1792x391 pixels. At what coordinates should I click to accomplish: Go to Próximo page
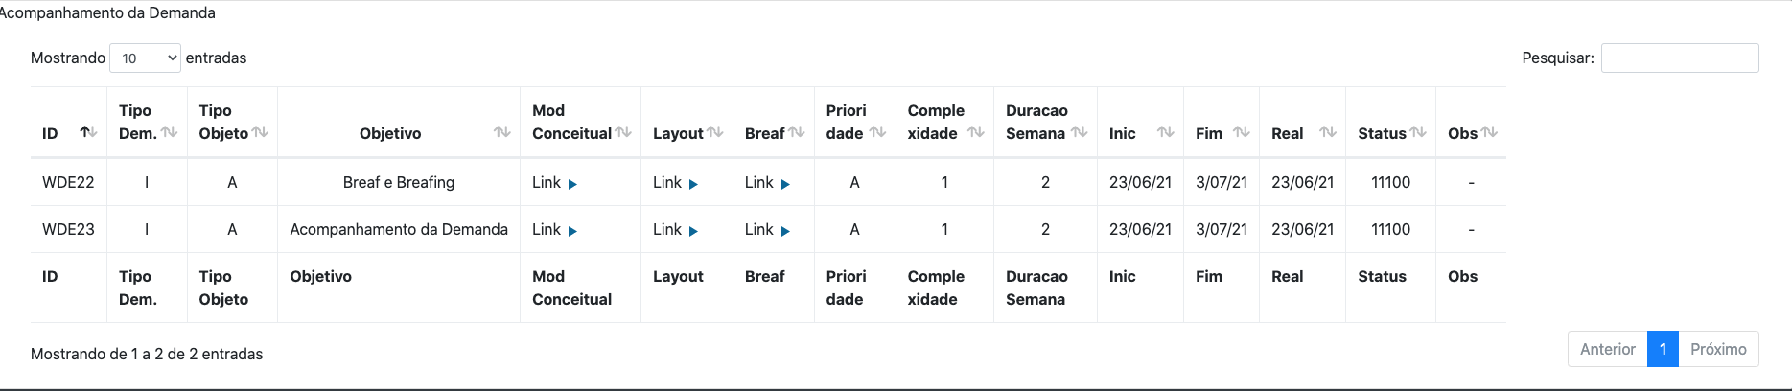(1718, 349)
